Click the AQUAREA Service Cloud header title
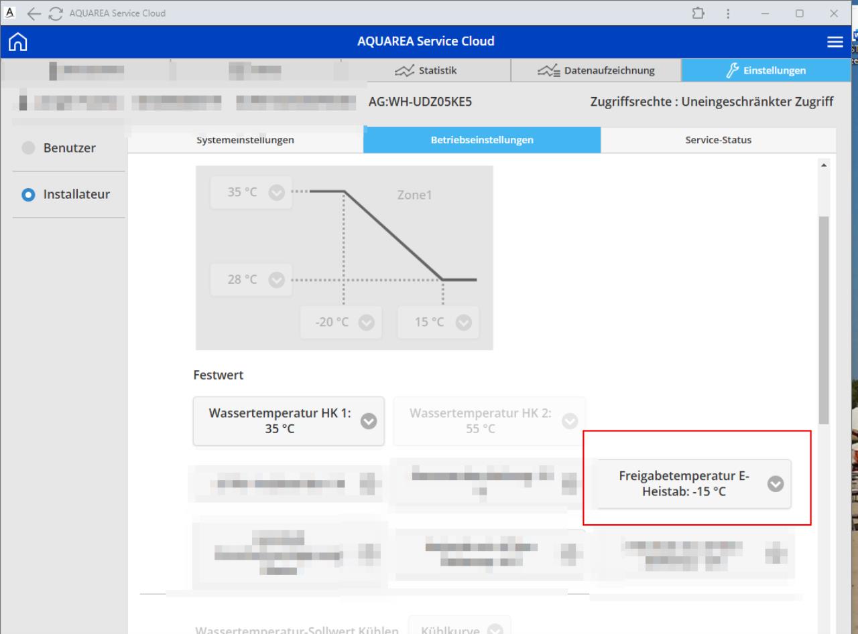This screenshot has width=858, height=634. pos(426,41)
